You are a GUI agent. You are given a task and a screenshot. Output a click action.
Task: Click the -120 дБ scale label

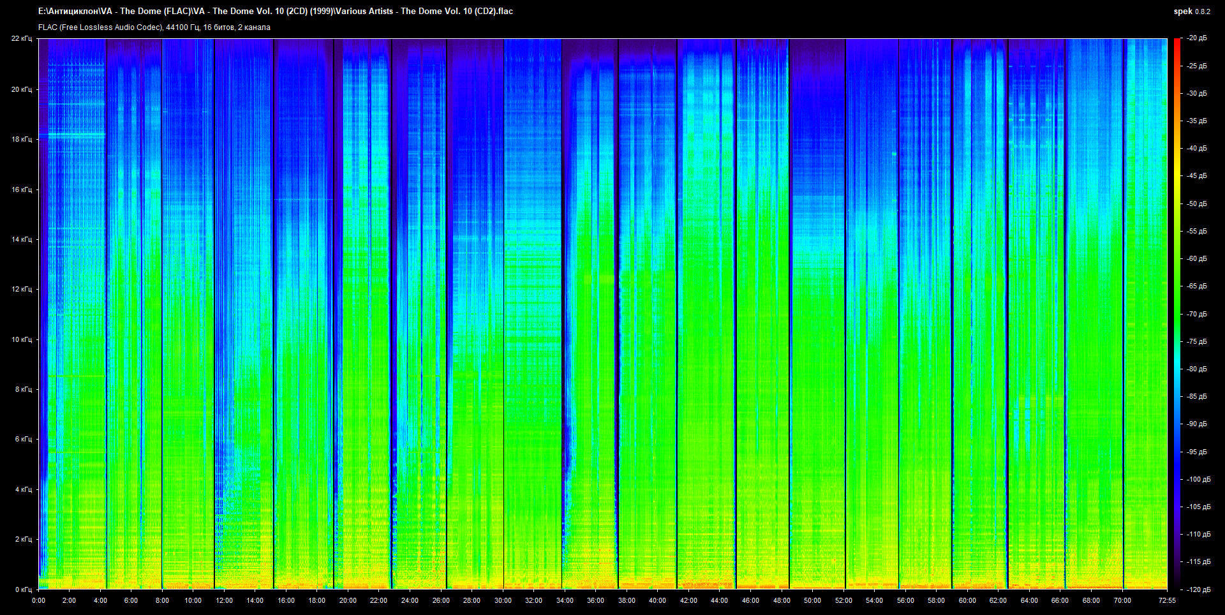tap(1198, 589)
